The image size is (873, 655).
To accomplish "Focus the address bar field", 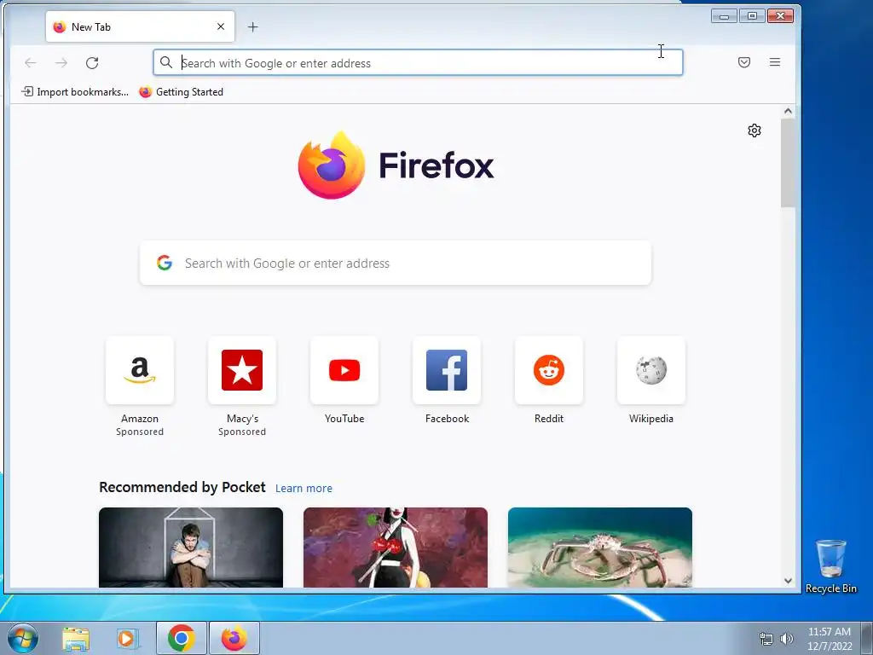I will tap(418, 62).
